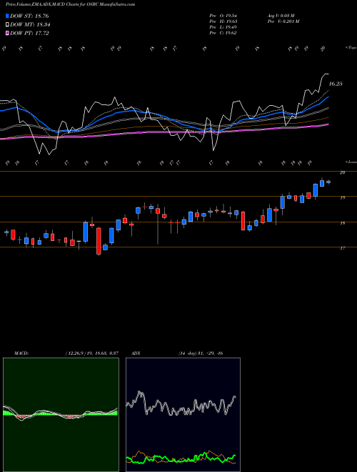Open the dark-blue ADX indicator chart
Image resolution: width=357 pixels, height=472 pixels.
point(183,415)
